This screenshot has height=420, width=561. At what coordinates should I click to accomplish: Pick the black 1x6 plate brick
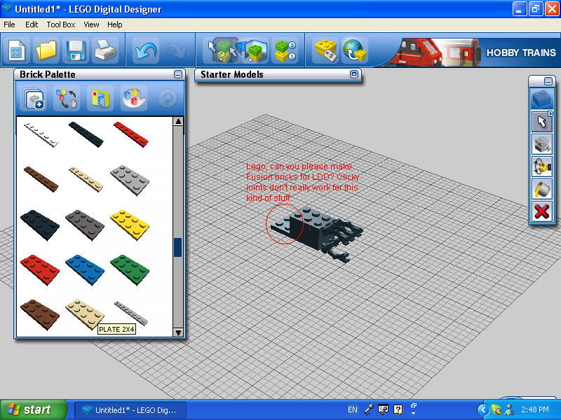(86, 134)
